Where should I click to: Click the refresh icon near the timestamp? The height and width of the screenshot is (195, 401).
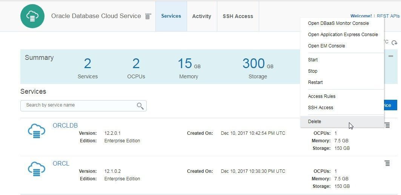point(394,43)
